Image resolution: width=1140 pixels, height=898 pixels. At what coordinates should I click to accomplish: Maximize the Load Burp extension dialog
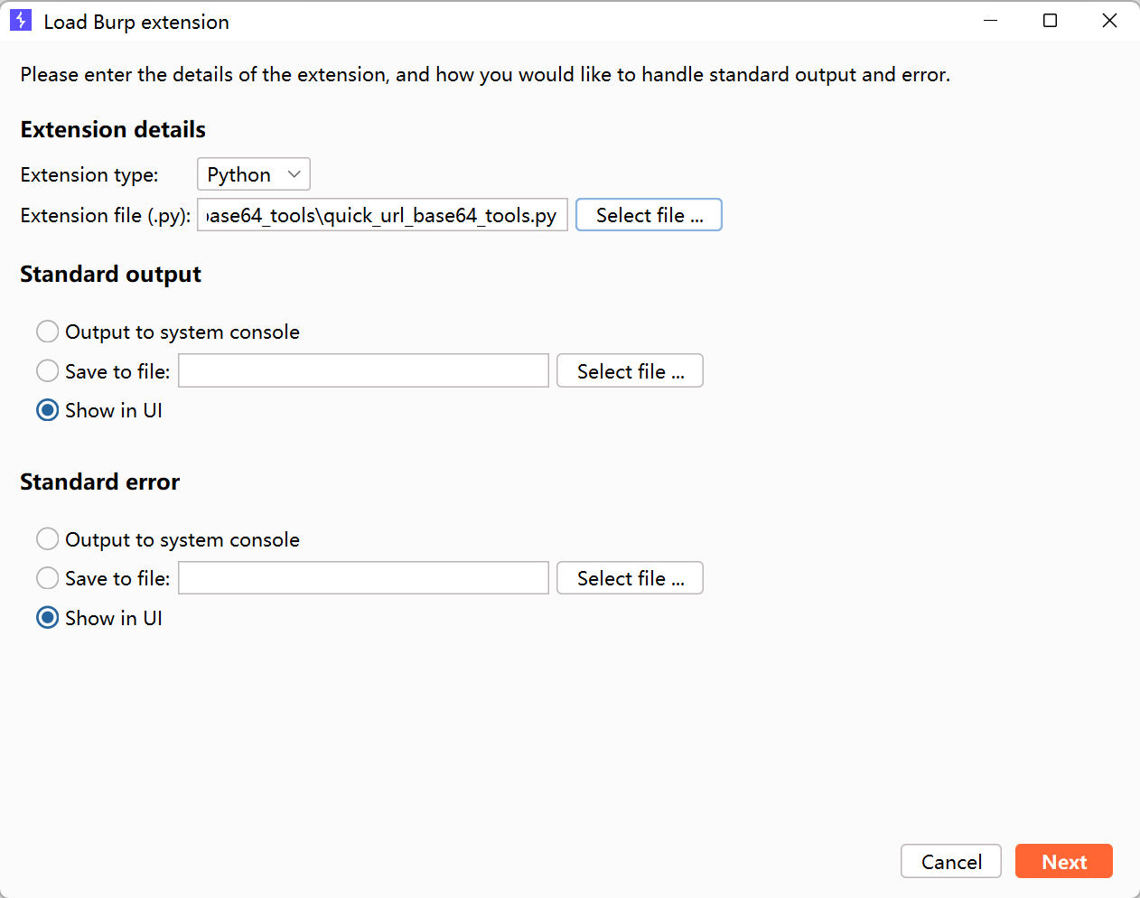click(x=1050, y=21)
